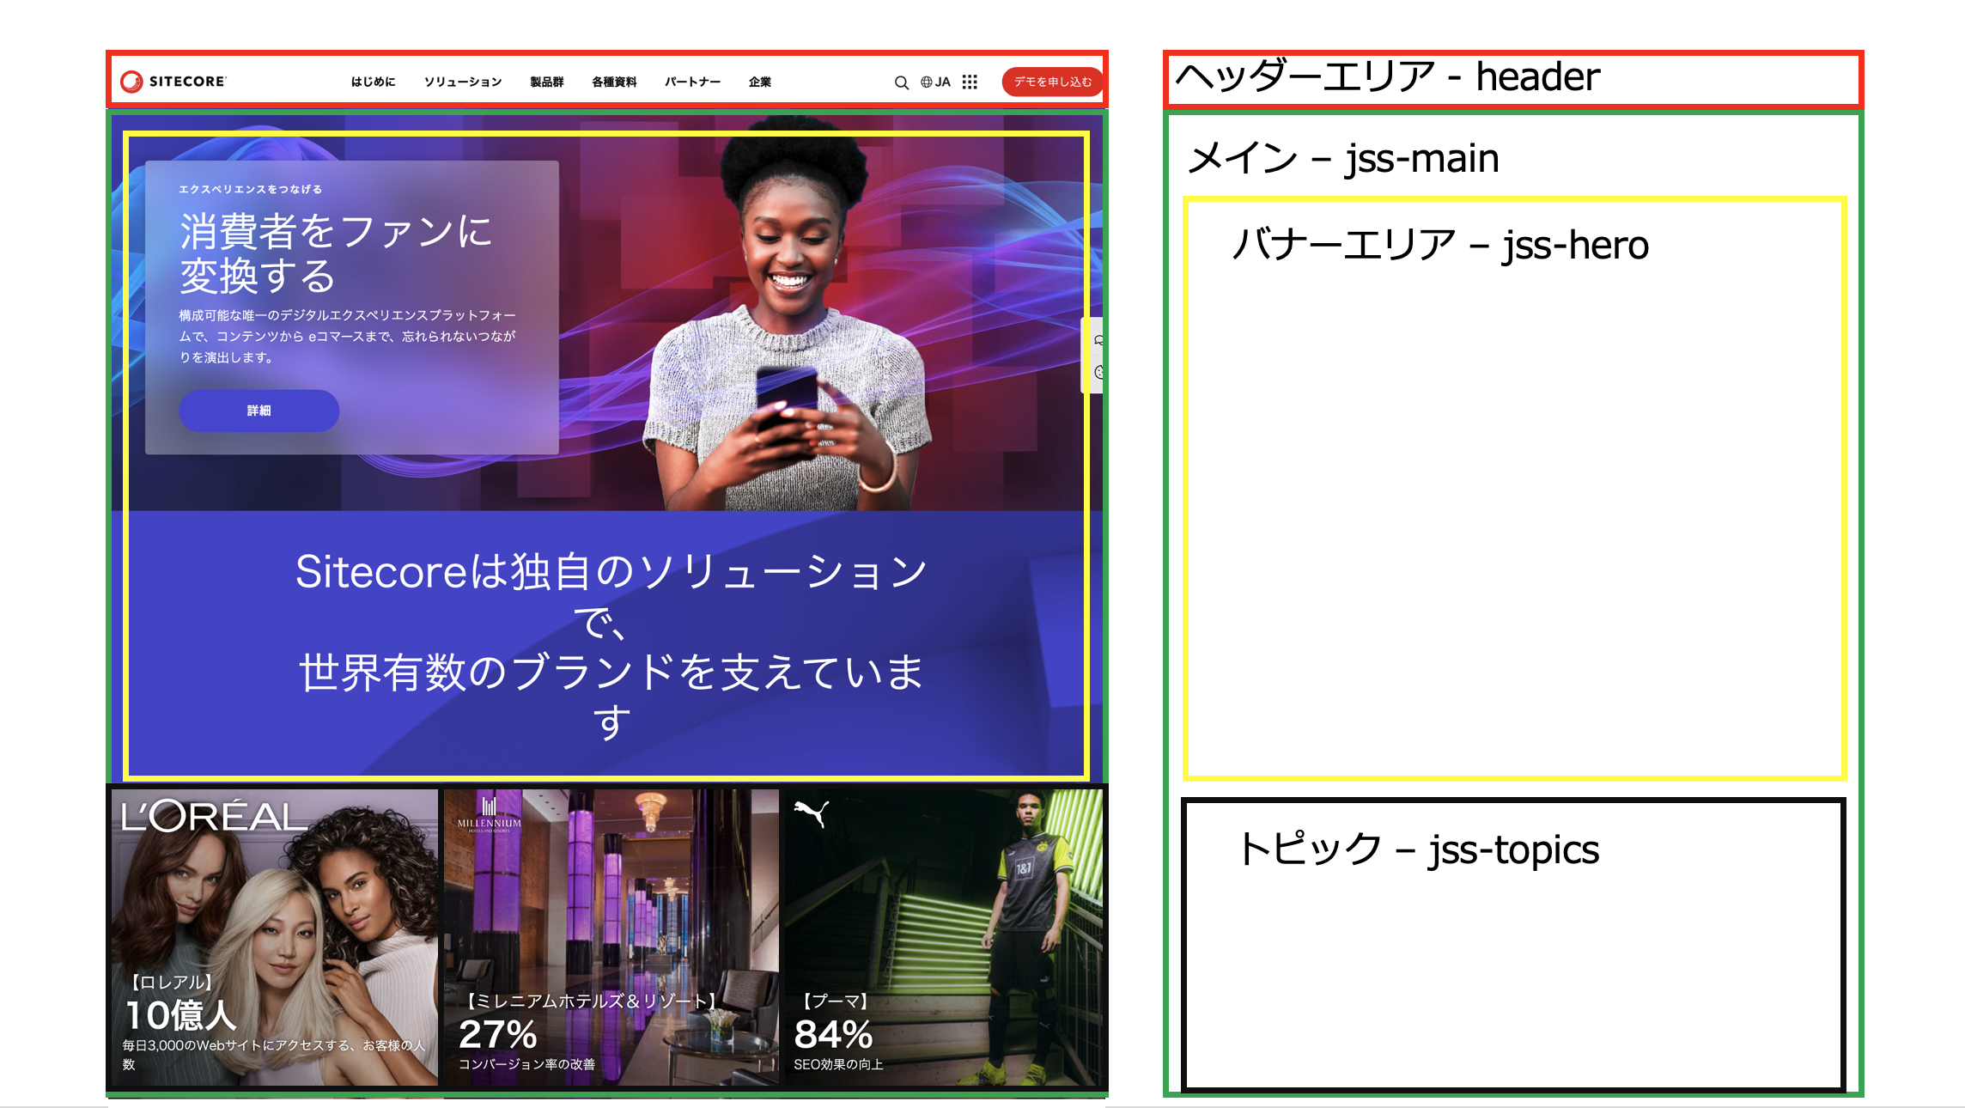The height and width of the screenshot is (1108, 1965).
Task: Open the 製品群 menu item
Action: coord(546,82)
